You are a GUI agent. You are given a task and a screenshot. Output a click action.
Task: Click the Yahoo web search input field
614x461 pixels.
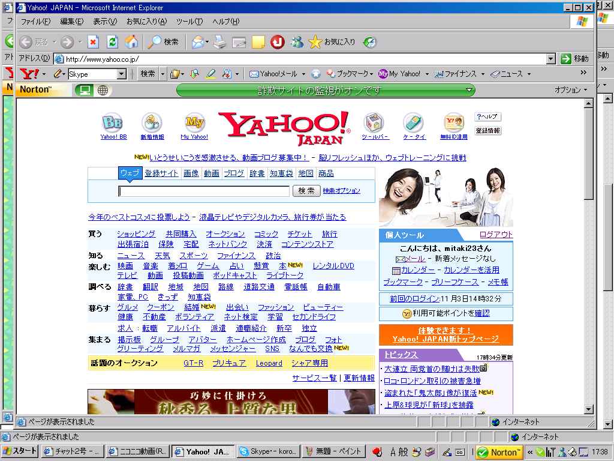click(x=204, y=191)
